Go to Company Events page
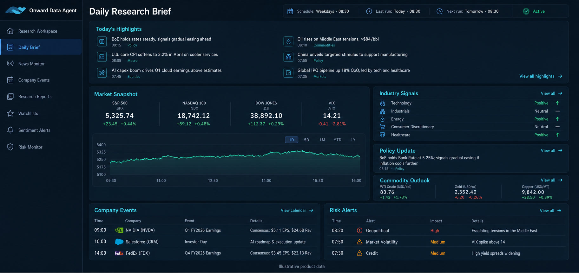Viewport: 579px width, 273px height. [41, 80]
